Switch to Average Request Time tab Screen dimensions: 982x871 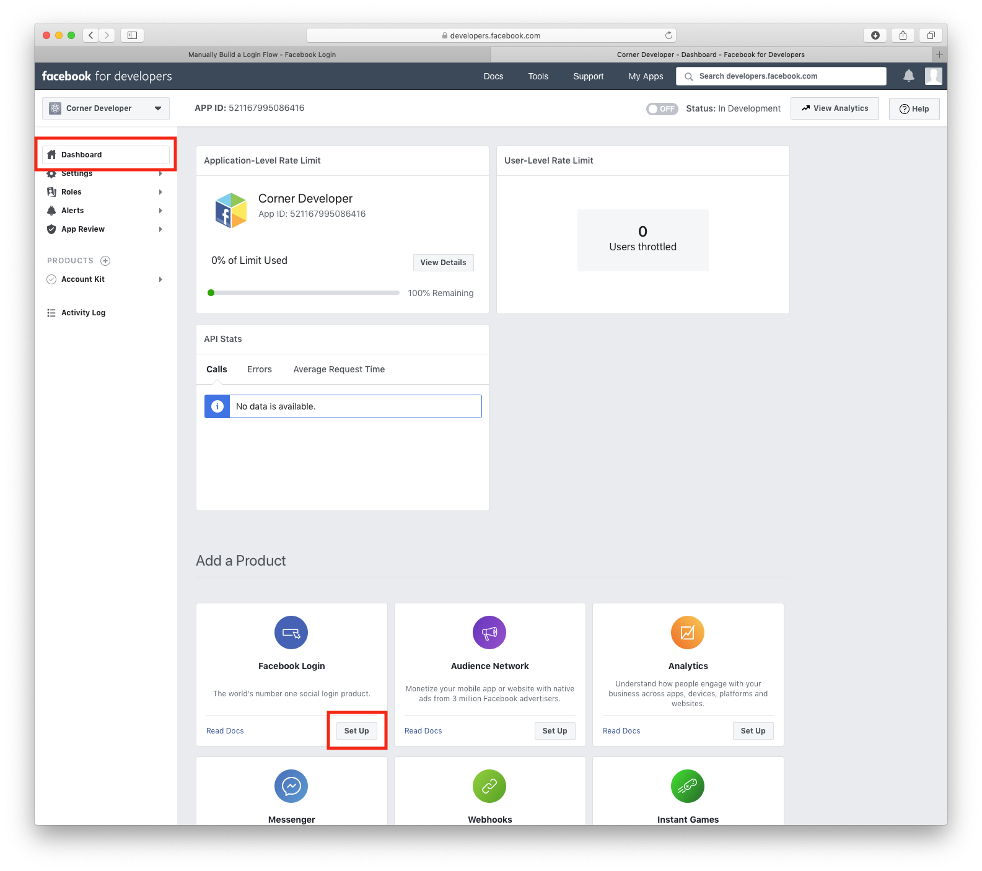(x=339, y=369)
